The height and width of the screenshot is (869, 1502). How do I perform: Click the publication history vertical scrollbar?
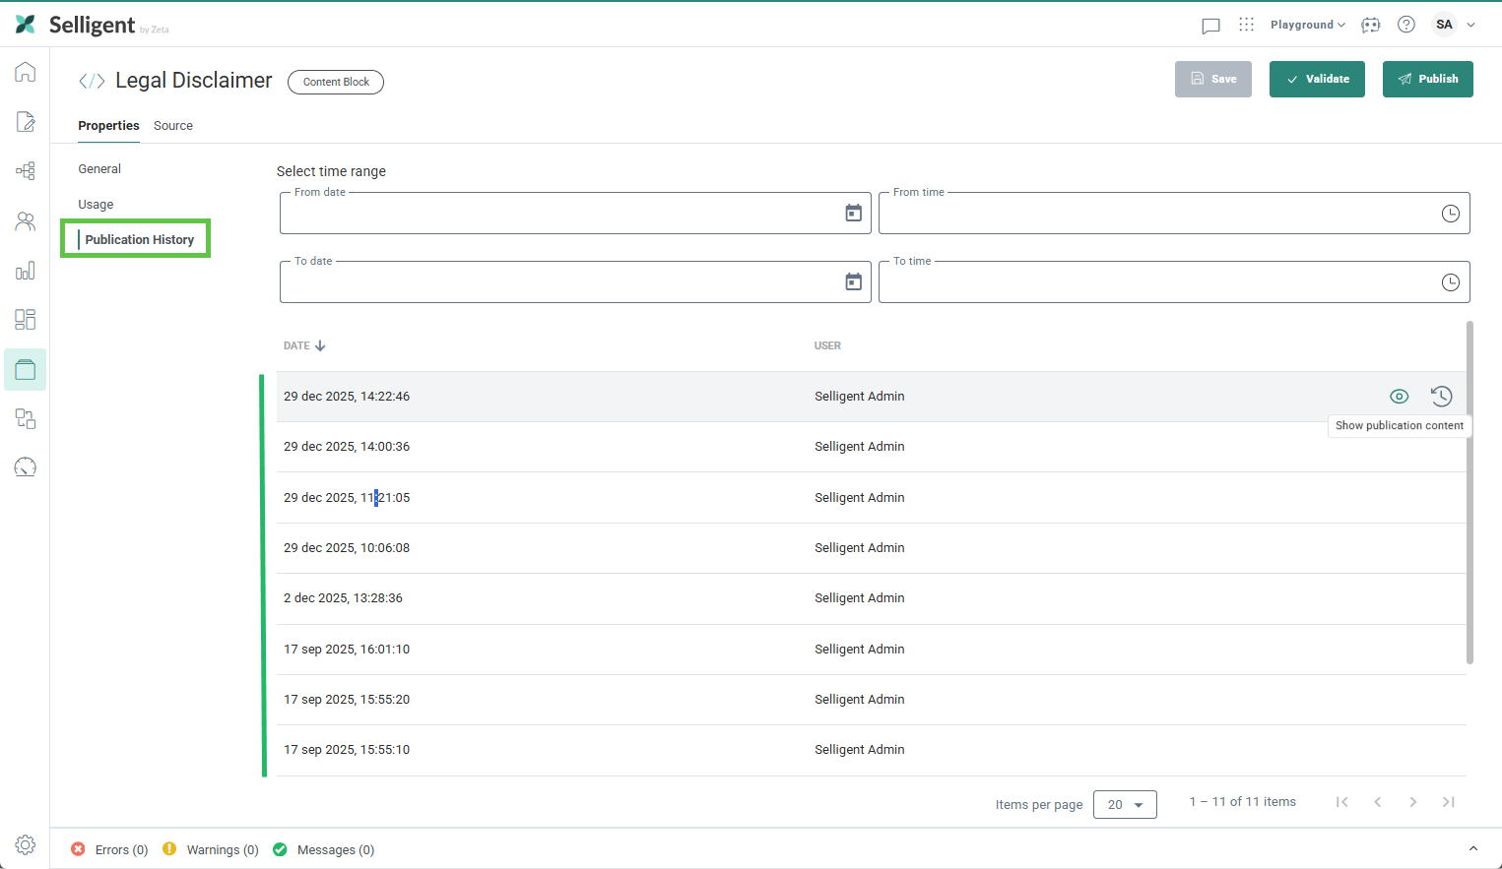point(1469,492)
